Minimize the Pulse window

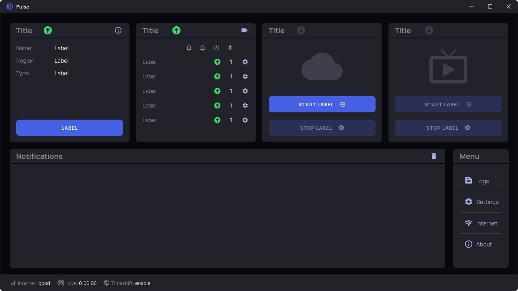pyautogui.click(x=471, y=6)
